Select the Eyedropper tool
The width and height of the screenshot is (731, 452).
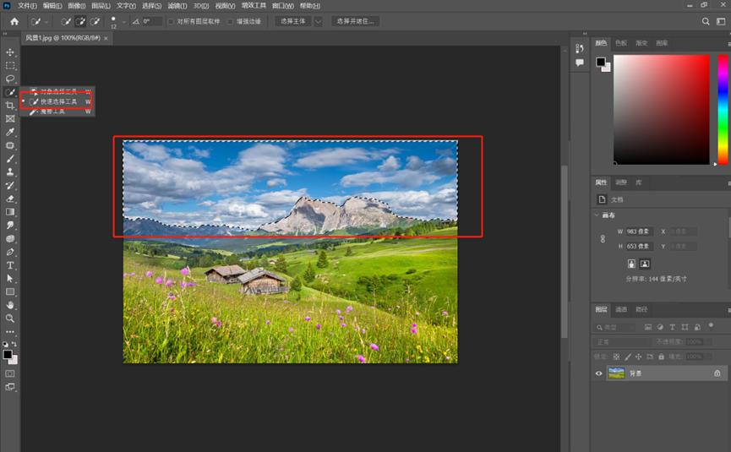point(10,132)
